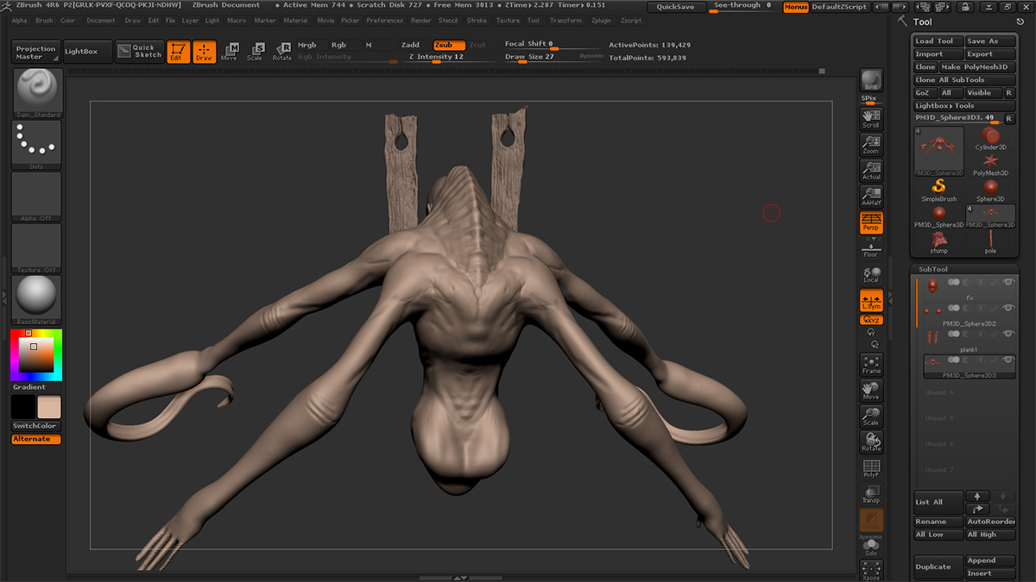Toggle Transp transparency mode
Screen dimensions: 1036x582
(x=871, y=494)
